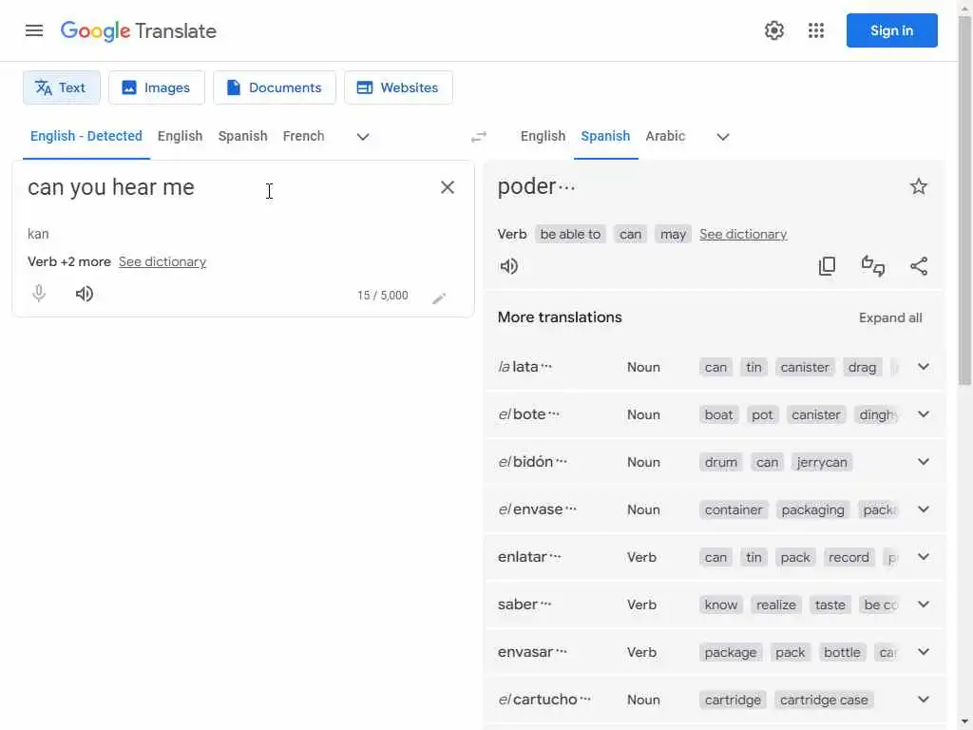Click 'record' chip in enlatar row
Screen dimensions: 973x730
pyautogui.click(x=849, y=557)
